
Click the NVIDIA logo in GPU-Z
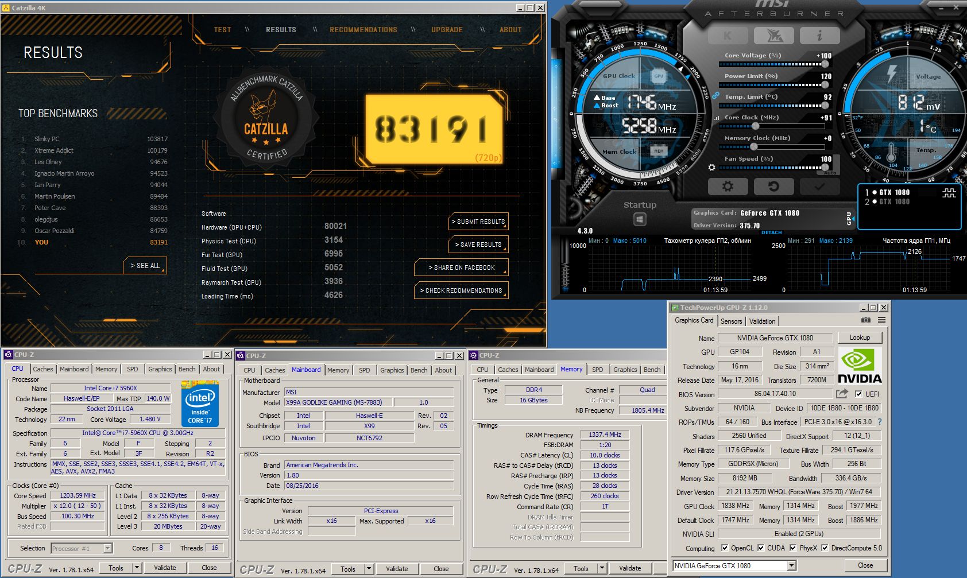pyautogui.click(x=860, y=366)
